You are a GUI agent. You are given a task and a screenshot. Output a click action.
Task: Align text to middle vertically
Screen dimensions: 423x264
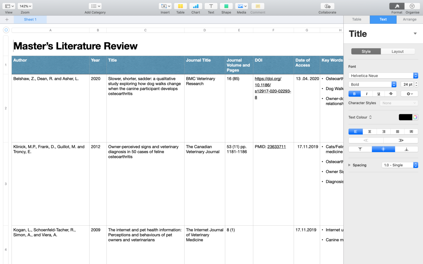pyautogui.click(x=383, y=149)
